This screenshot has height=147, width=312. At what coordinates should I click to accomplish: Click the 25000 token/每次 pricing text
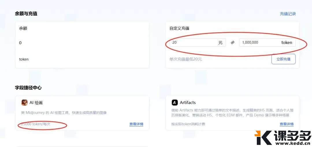pyautogui.click(x=36, y=124)
